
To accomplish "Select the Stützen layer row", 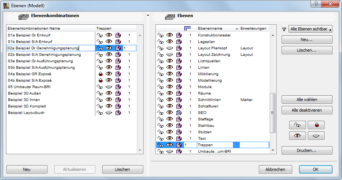I will [213, 132].
